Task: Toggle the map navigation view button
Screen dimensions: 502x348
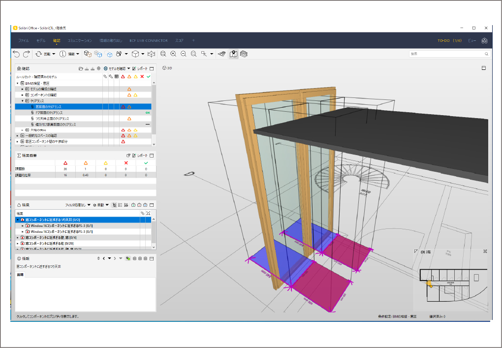Action: [x=233, y=54]
